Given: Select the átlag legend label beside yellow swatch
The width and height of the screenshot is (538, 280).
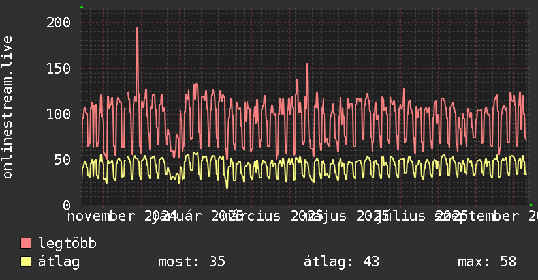Looking at the screenshot, I should [59, 262].
